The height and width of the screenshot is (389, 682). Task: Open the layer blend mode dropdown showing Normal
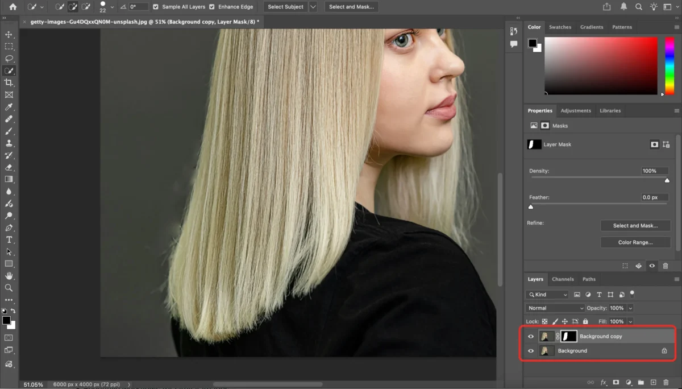pyautogui.click(x=554, y=308)
